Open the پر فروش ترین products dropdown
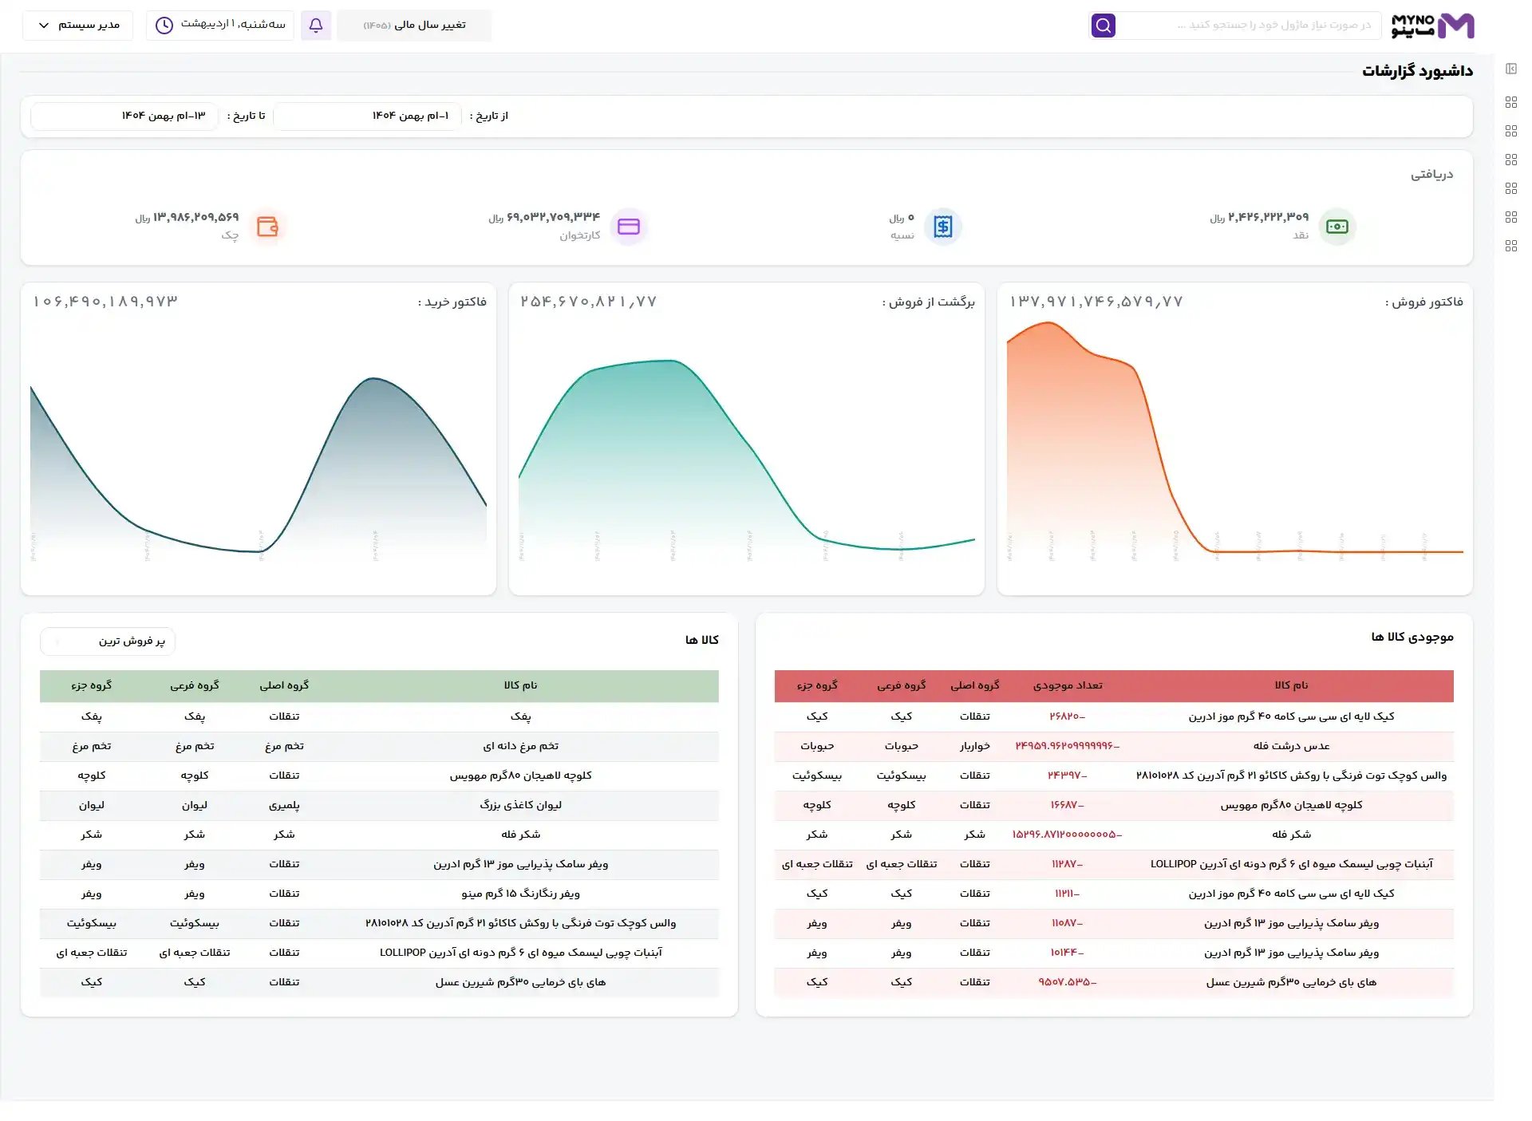Image resolution: width=1532 pixels, height=1121 pixels. point(108,641)
